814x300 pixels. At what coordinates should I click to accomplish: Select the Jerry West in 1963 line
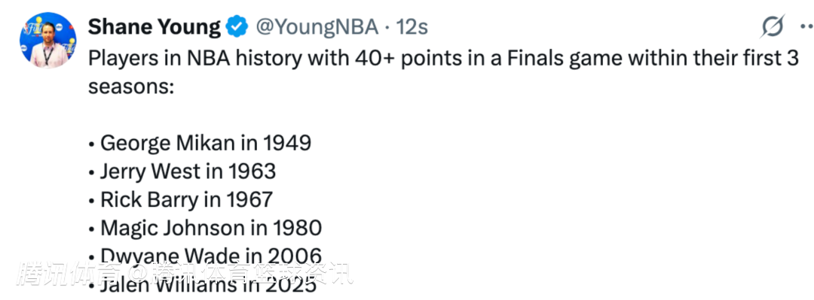click(182, 171)
